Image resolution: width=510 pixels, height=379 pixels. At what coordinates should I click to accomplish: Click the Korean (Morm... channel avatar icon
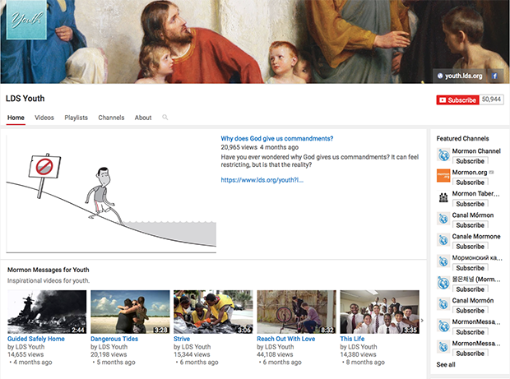pyautogui.click(x=443, y=283)
